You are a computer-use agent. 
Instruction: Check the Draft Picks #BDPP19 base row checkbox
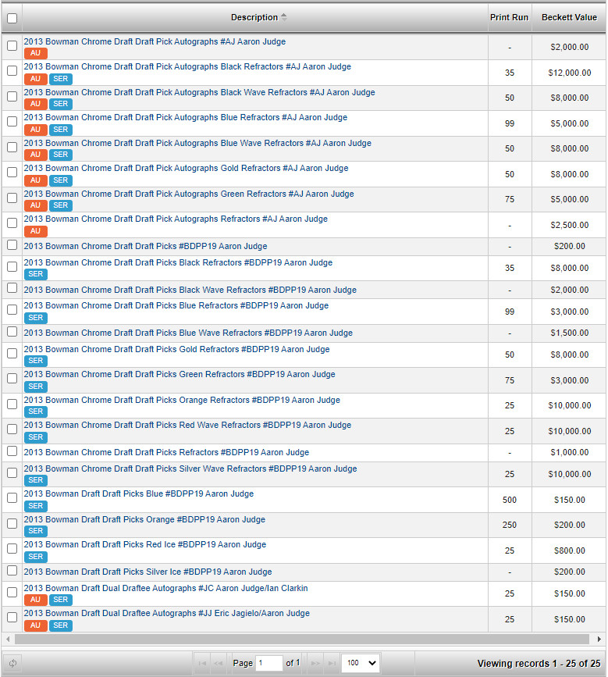click(12, 245)
